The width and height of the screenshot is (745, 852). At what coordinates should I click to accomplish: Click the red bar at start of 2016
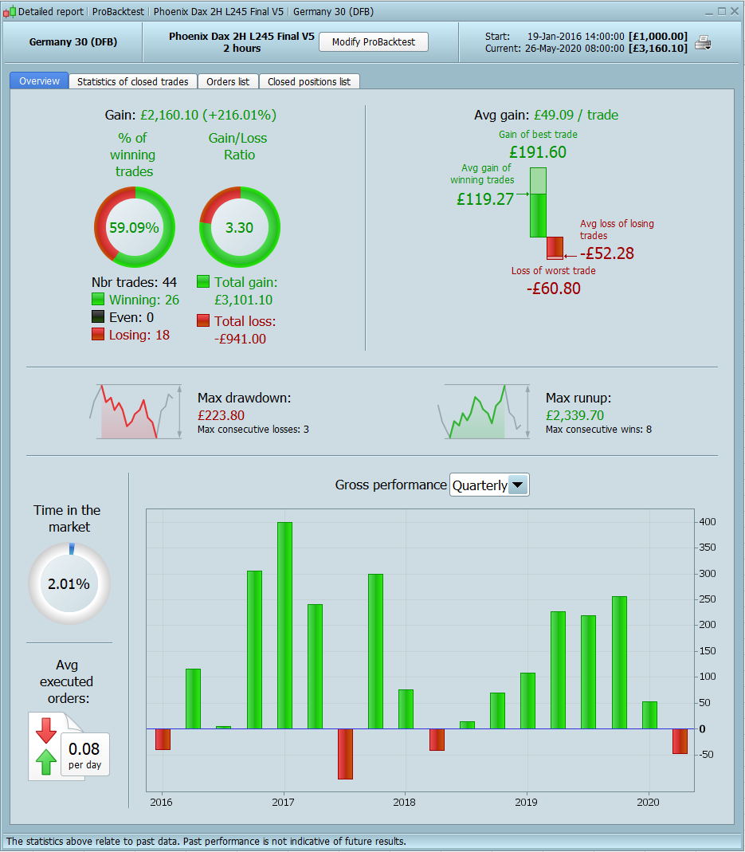[x=163, y=739]
